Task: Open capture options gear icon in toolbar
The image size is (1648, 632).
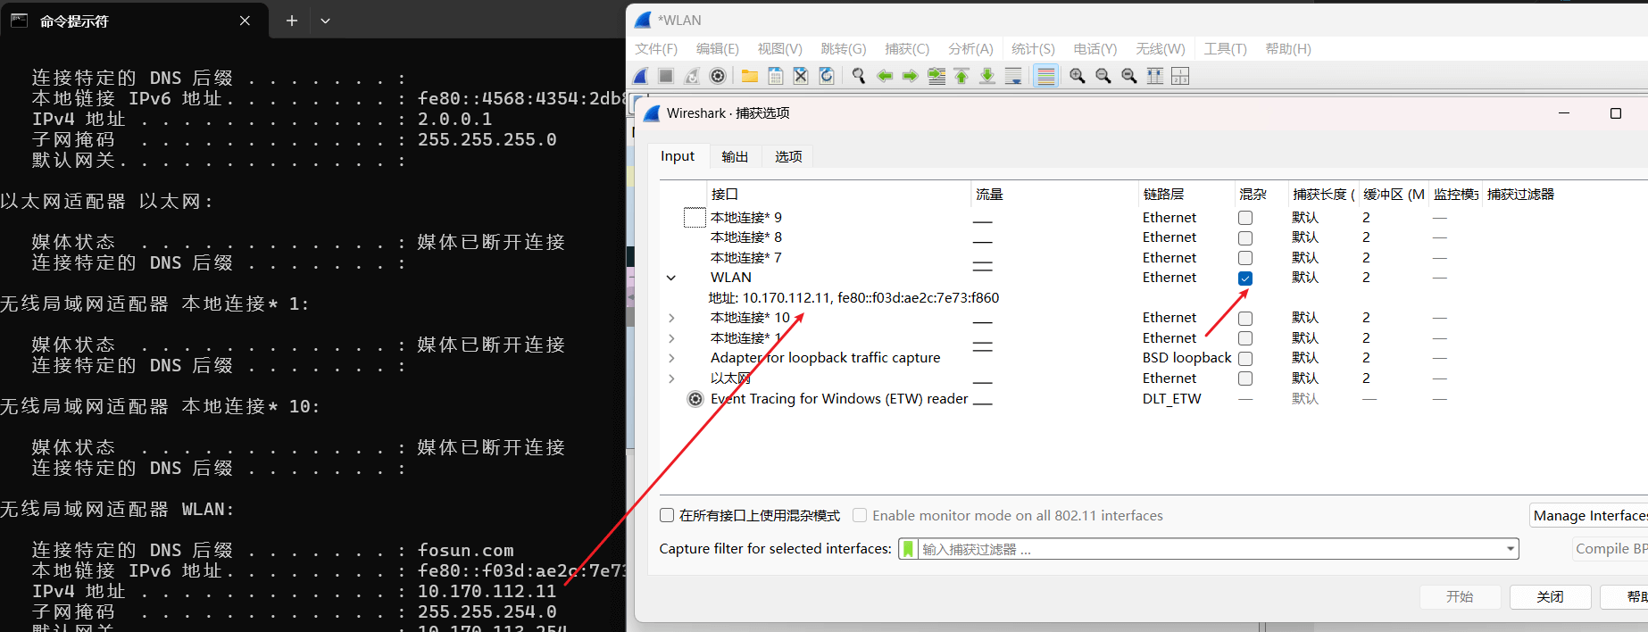Action: click(x=718, y=76)
